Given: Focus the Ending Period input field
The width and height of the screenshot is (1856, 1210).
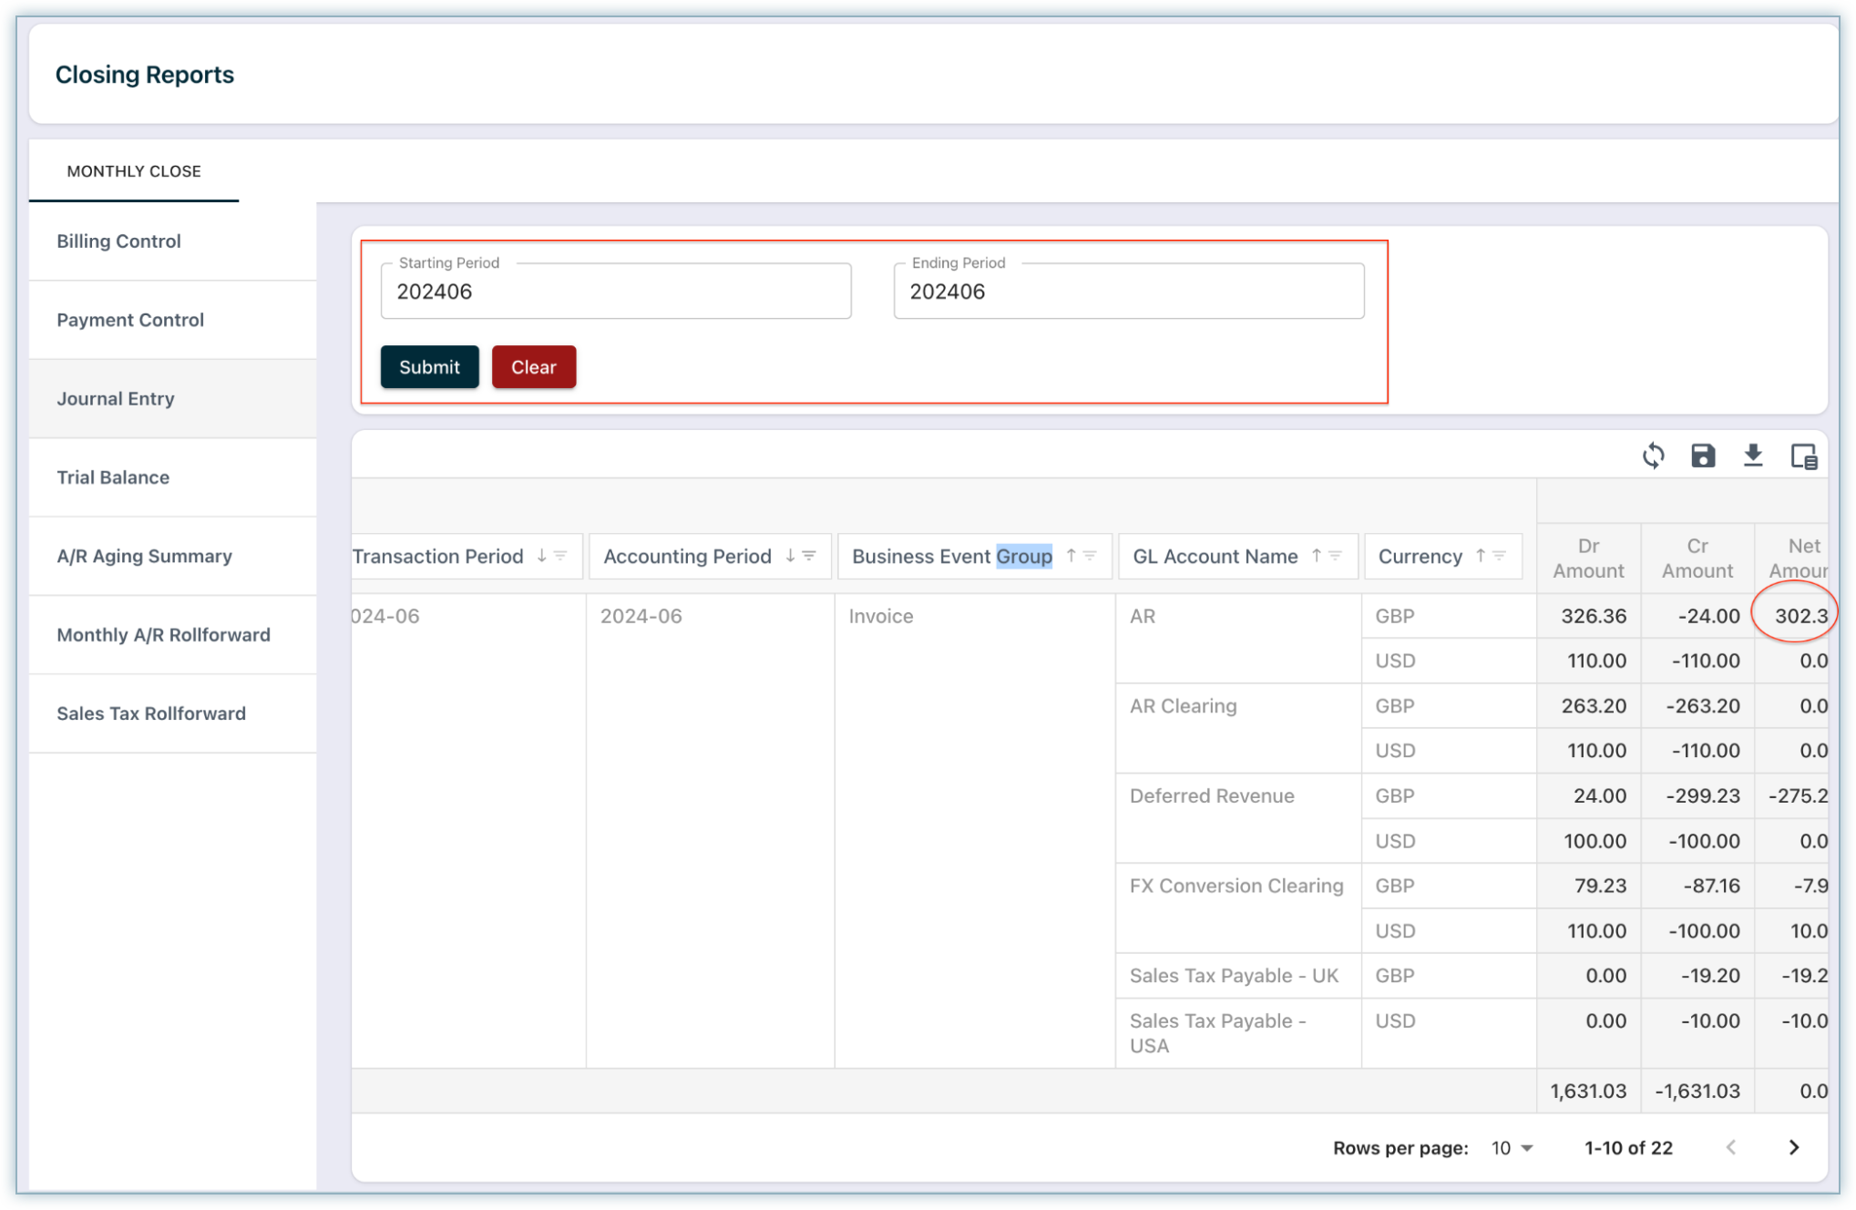Looking at the screenshot, I should point(1128,292).
